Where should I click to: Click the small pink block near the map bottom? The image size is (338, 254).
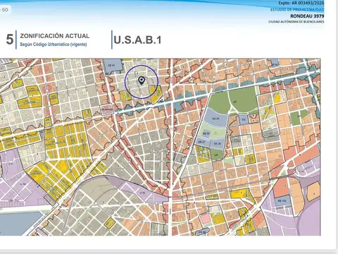coord(206,219)
